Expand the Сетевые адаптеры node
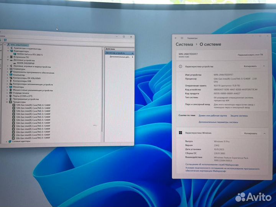 (7, 141)
